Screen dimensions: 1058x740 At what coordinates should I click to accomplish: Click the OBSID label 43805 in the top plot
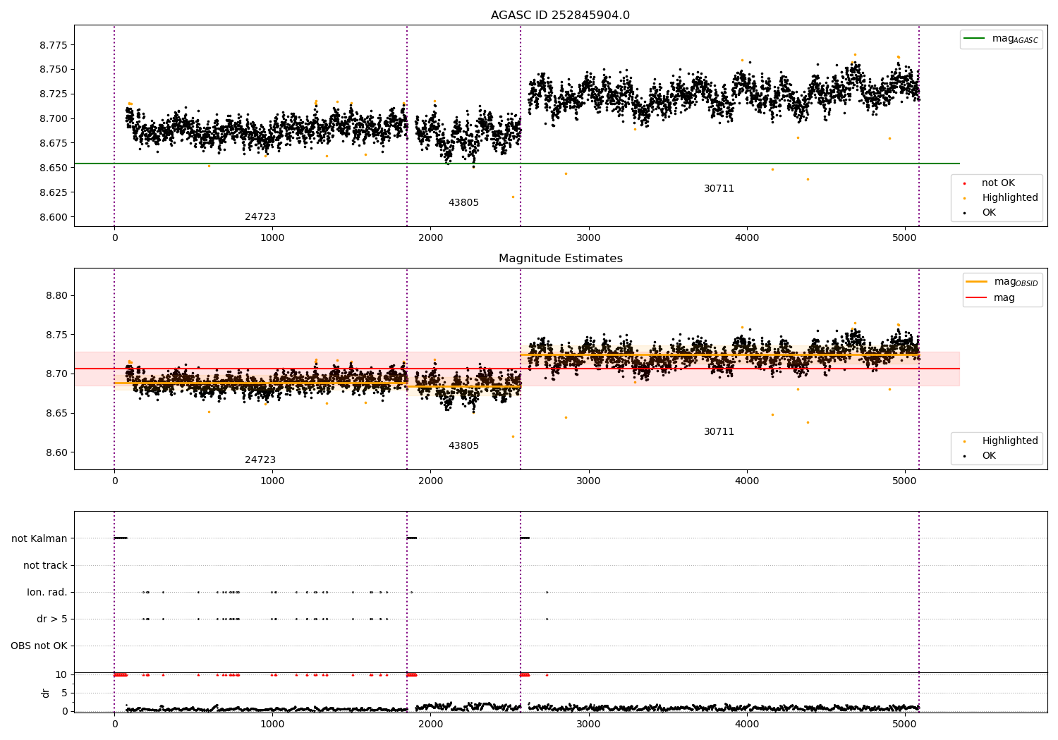(463, 203)
